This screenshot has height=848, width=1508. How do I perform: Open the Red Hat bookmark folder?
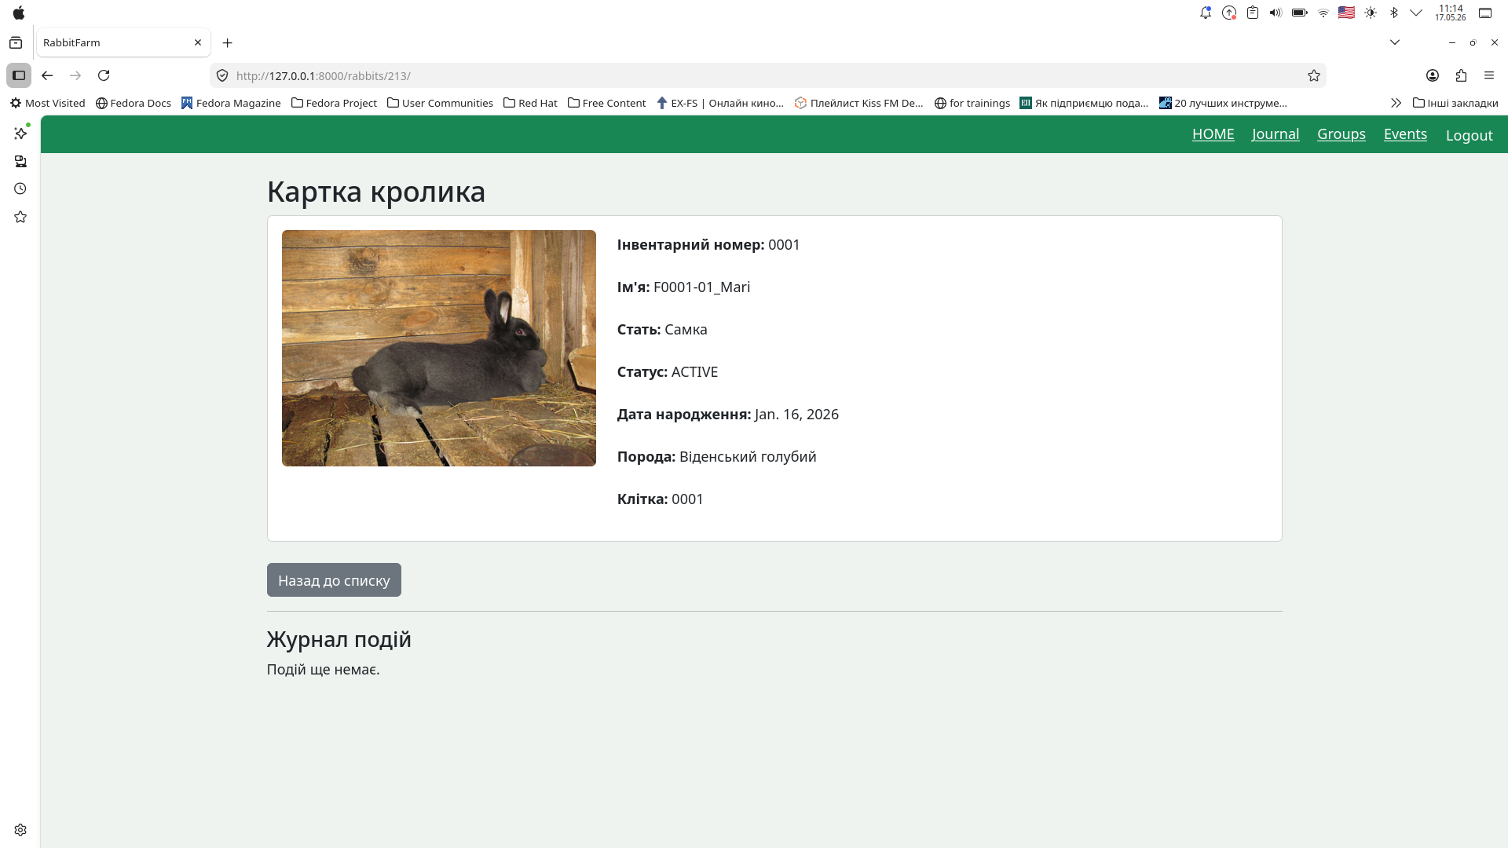[x=530, y=103]
